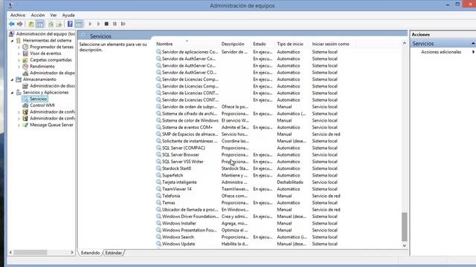Collapse the Servicios actions section arrow
Screen dimensions: 476x267
(x=473, y=44)
